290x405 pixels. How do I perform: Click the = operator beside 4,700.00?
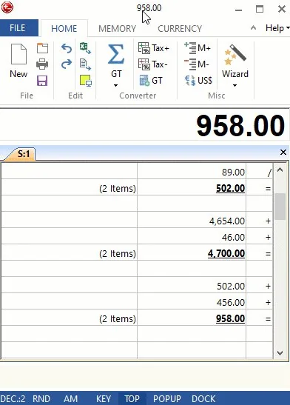(268, 254)
